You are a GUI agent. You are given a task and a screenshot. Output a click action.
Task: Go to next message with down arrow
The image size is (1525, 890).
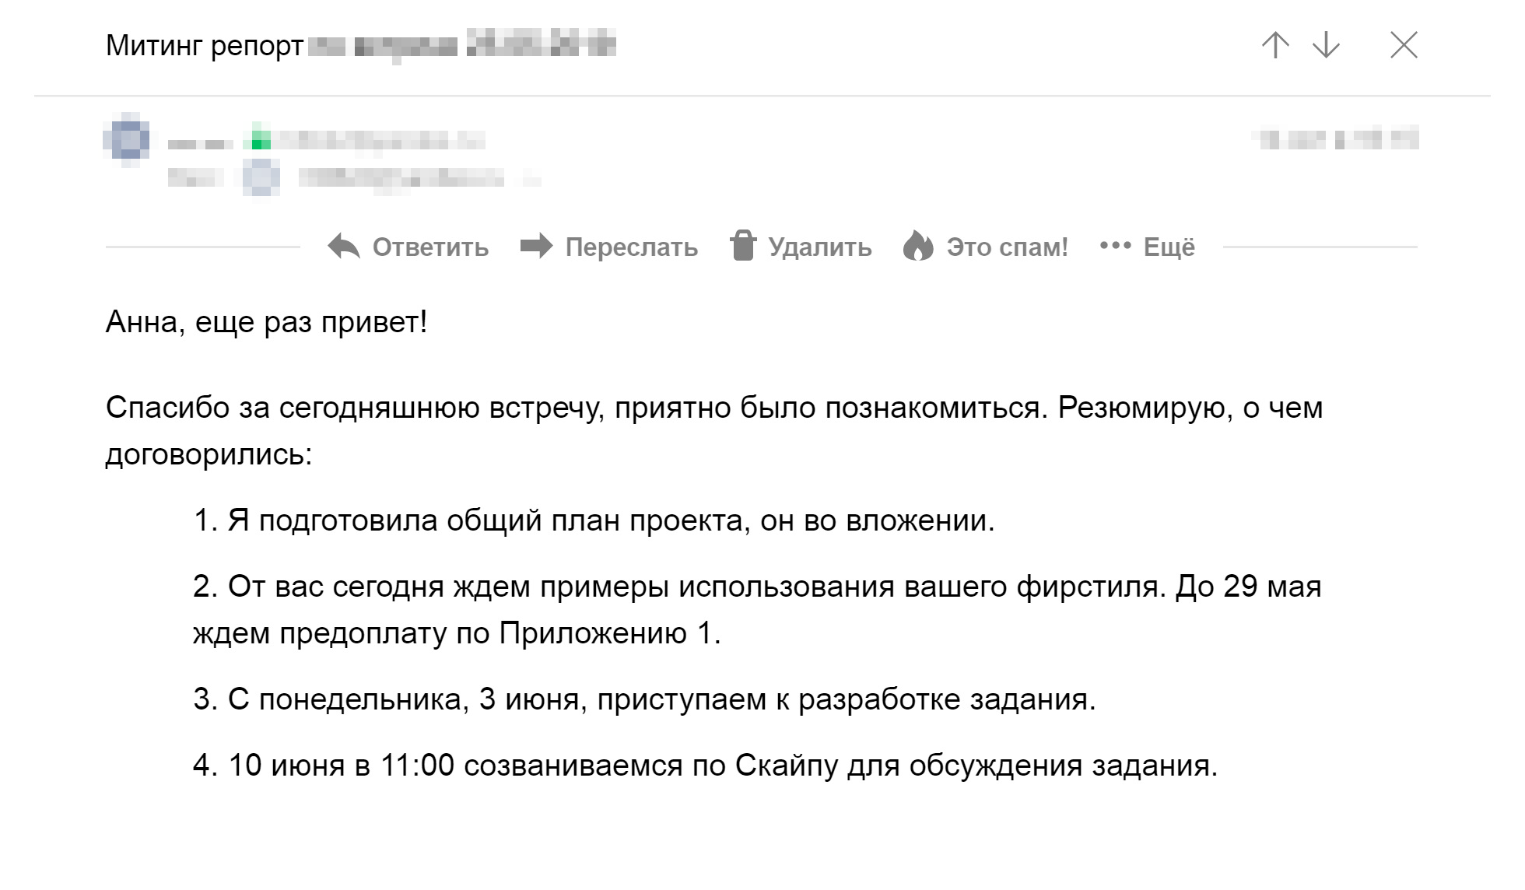pyautogui.click(x=1326, y=45)
